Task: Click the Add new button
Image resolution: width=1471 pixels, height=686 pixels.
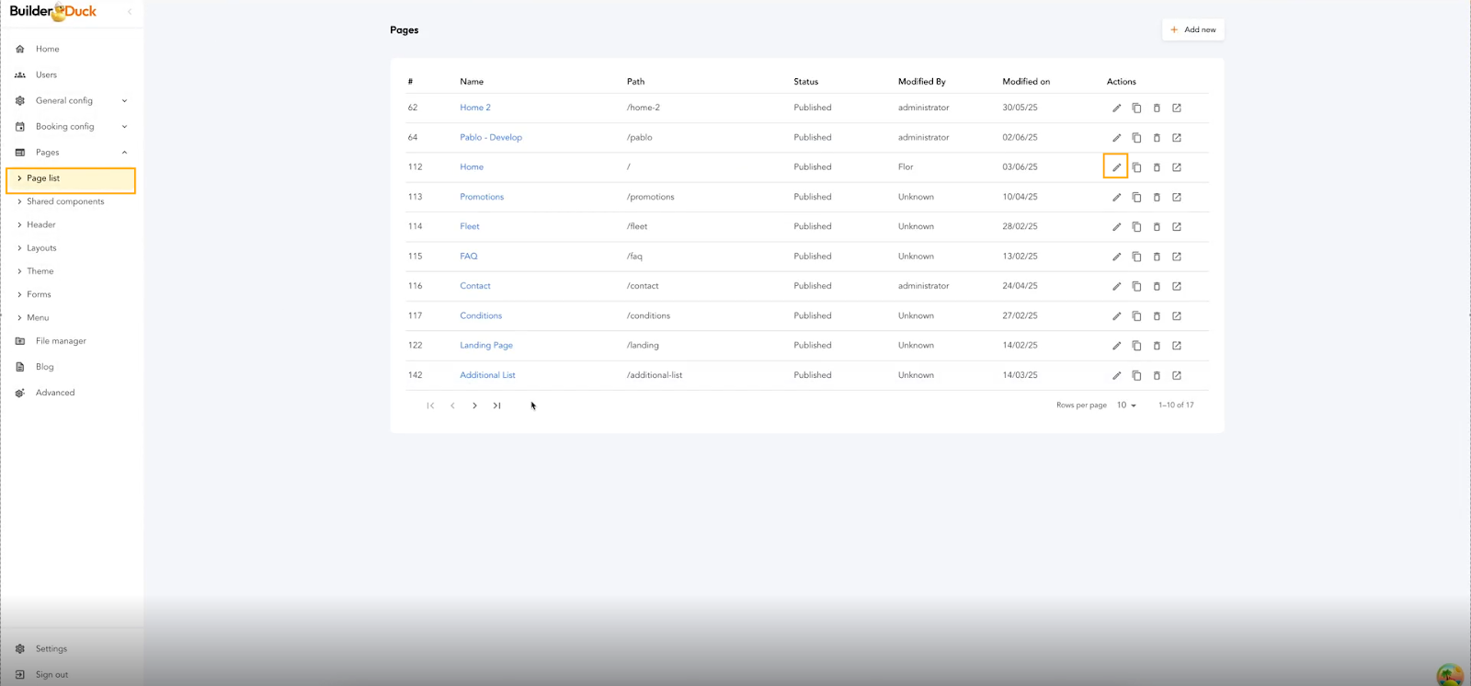Action: point(1192,29)
